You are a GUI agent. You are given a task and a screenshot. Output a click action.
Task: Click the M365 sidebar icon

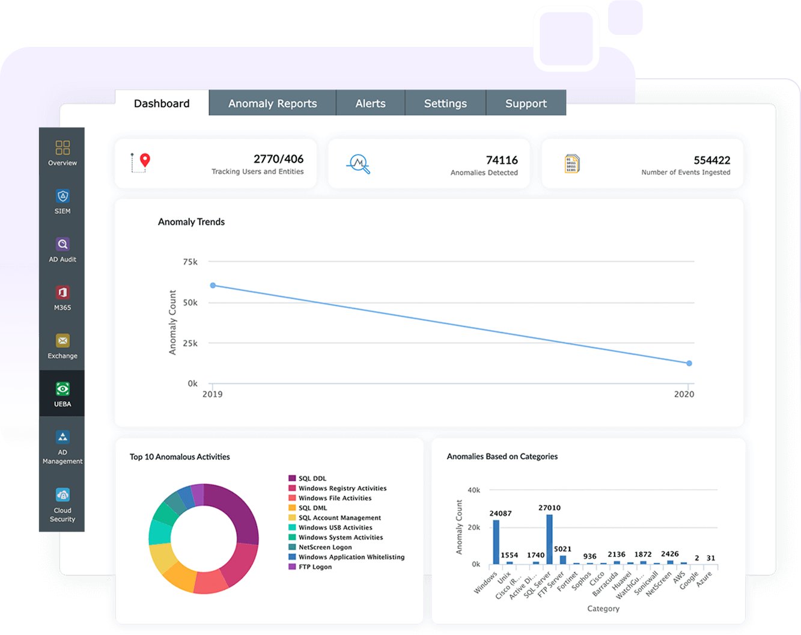coord(62,293)
